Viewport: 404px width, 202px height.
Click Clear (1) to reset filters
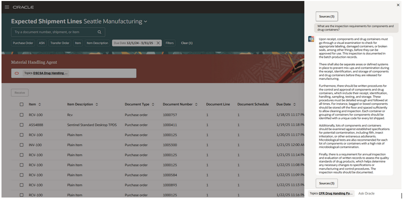187,43
